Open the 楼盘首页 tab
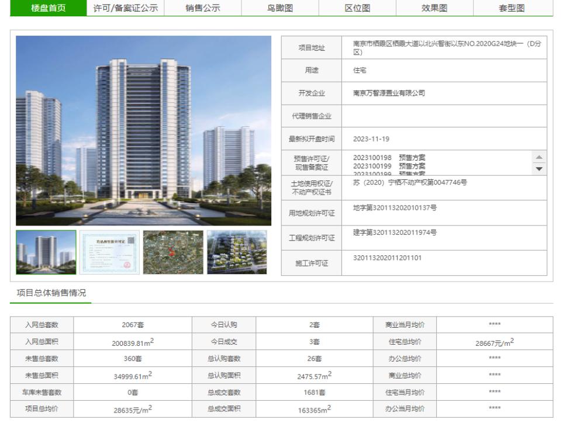This screenshot has height=423, width=566. tap(49, 8)
